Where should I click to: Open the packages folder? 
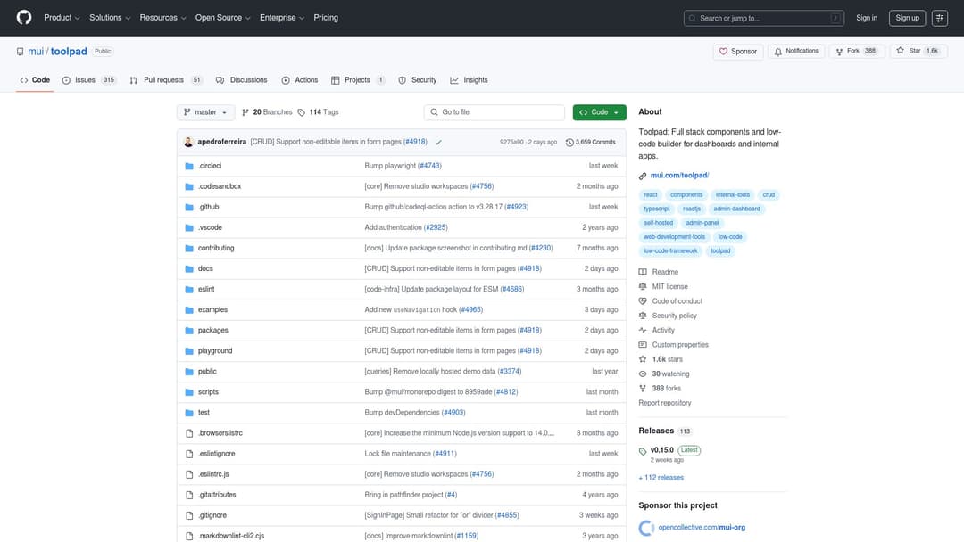pos(212,330)
